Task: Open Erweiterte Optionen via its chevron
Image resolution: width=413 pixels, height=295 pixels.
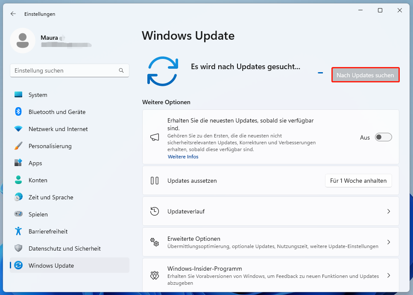Action: tap(388, 242)
